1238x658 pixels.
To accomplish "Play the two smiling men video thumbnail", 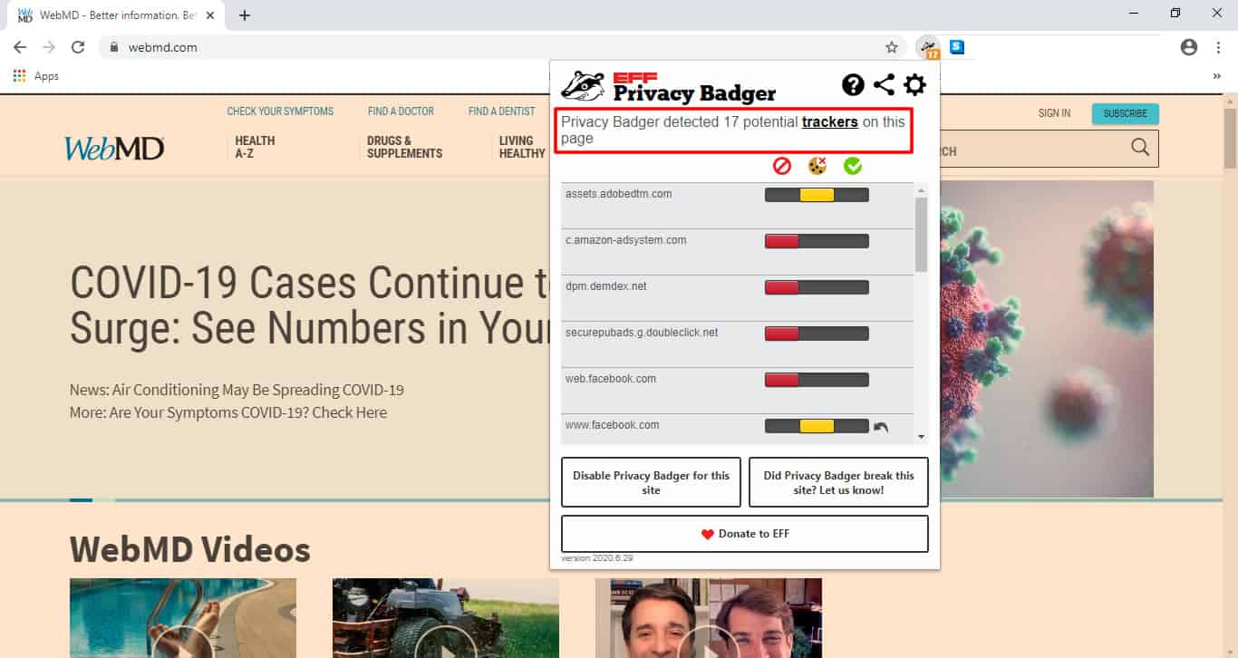I will click(709, 618).
